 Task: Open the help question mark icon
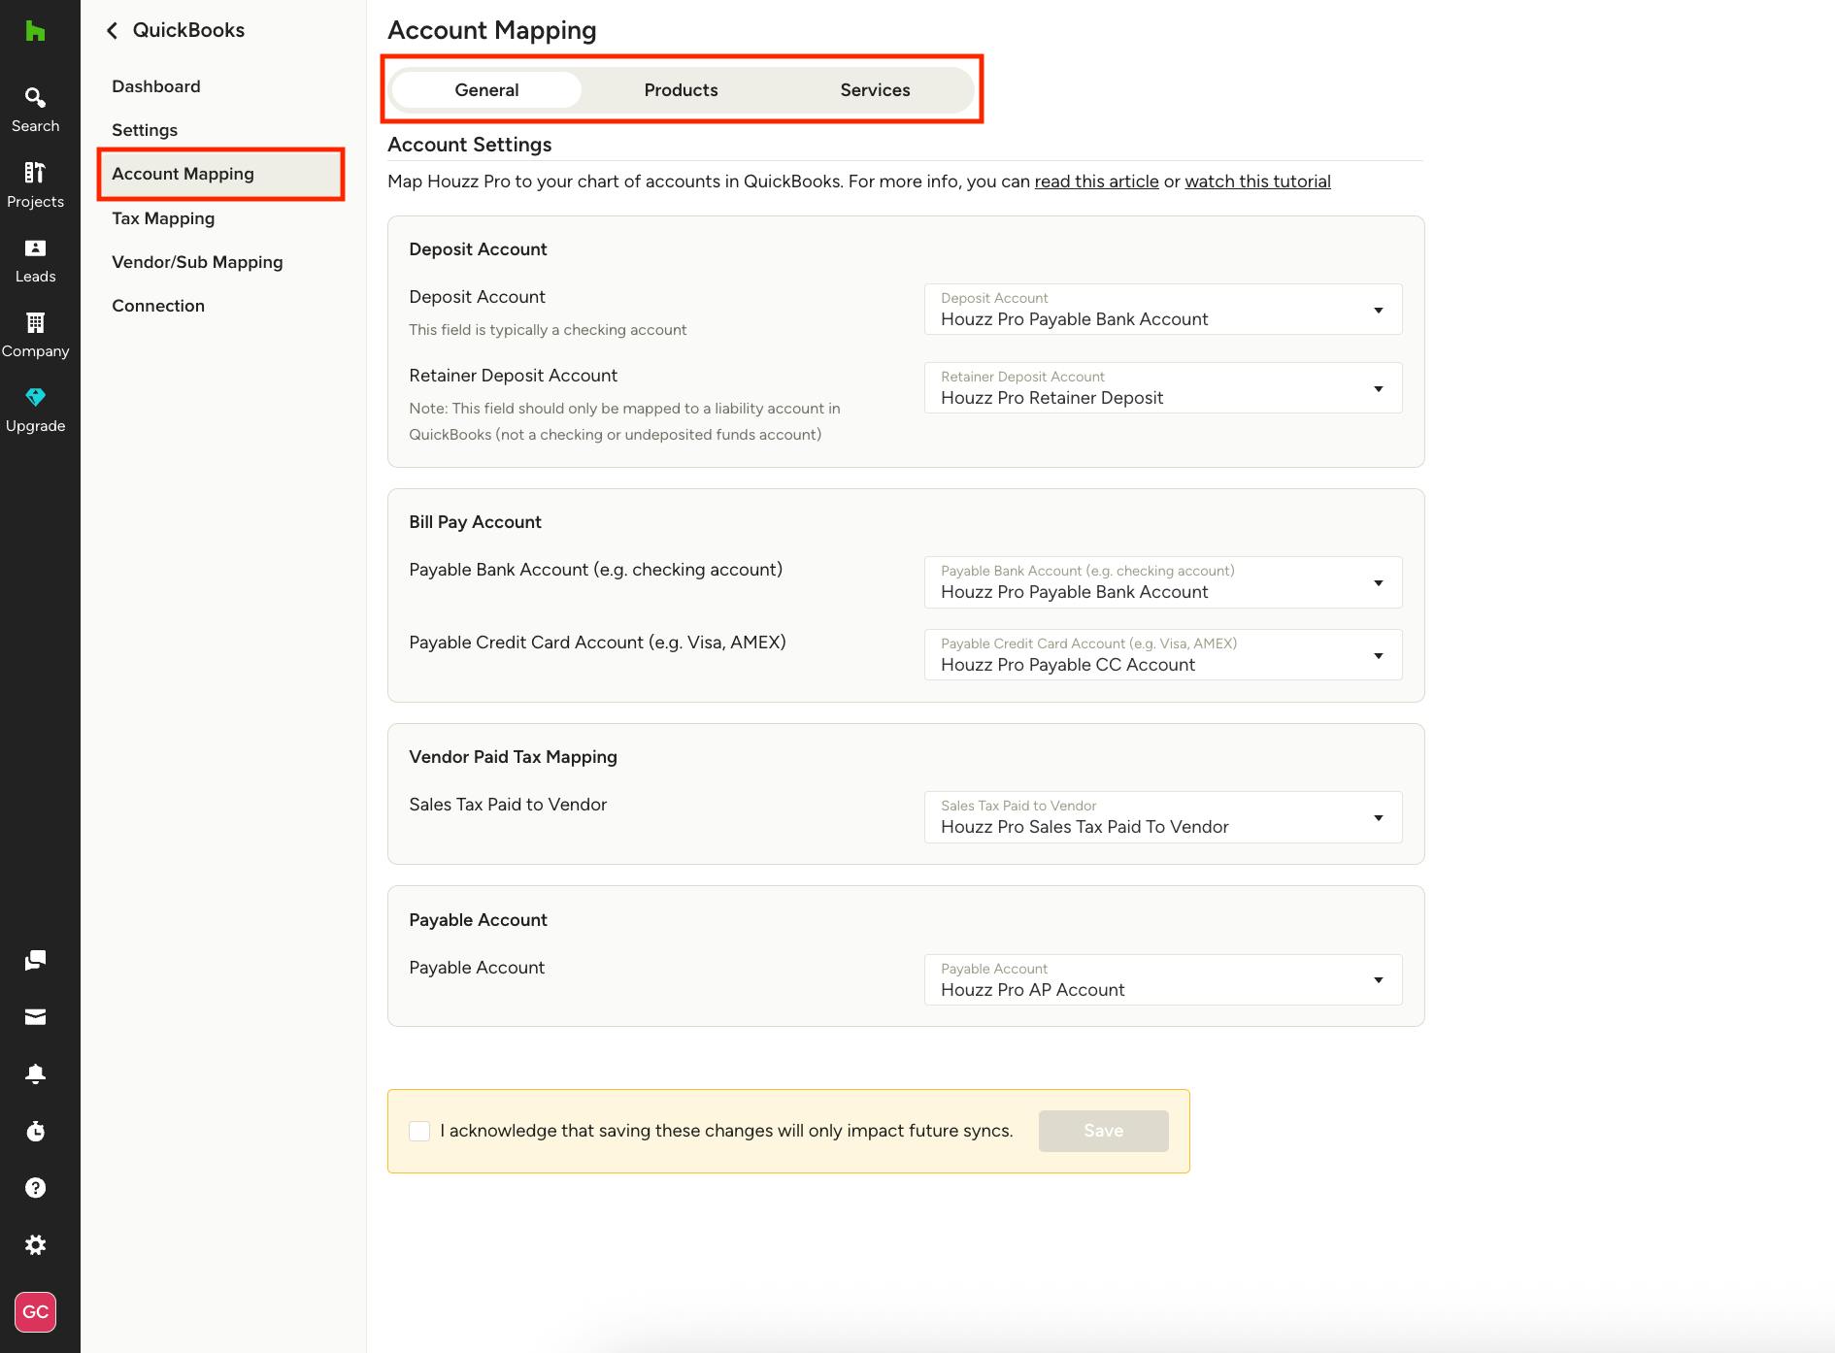(35, 1188)
